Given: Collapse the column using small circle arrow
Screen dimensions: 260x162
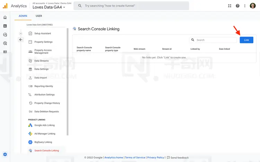Looking at the screenshot, I should [x=20, y=34].
